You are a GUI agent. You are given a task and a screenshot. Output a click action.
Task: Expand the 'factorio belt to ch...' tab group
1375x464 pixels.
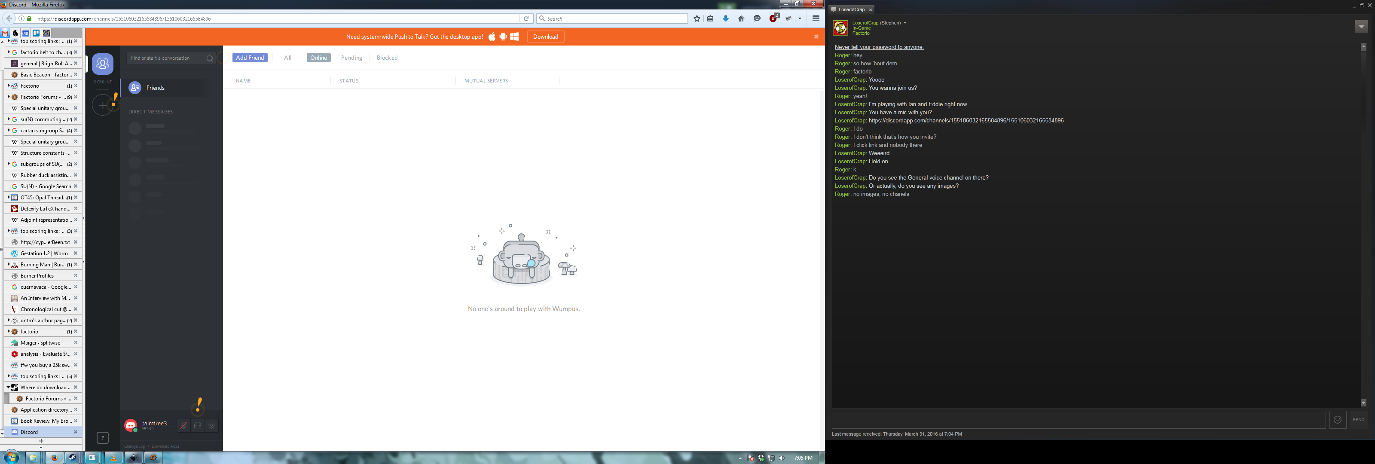point(8,52)
